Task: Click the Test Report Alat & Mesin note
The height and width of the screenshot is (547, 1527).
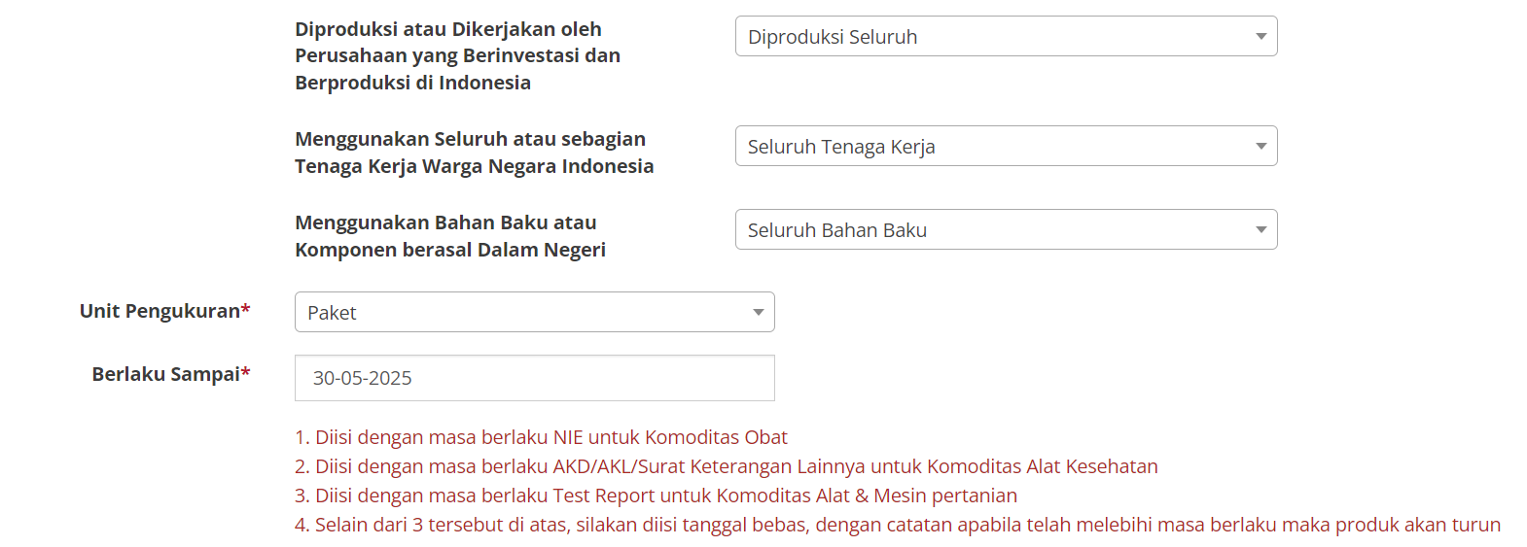Action: coord(656,496)
